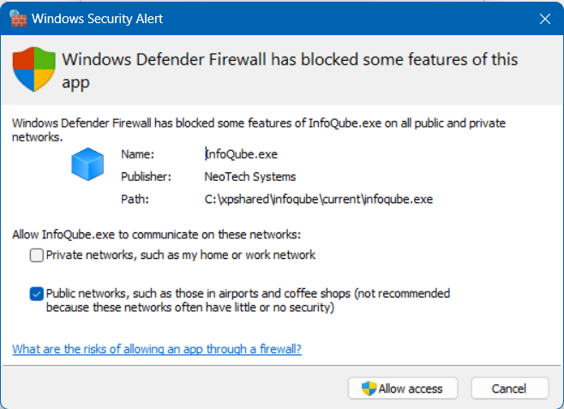The width and height of the screenshot is (564, 409).
Task: Select the NeoTech Systems publisher text
Action: pos(250,177)
